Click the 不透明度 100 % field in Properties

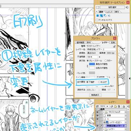click(92, 57)
